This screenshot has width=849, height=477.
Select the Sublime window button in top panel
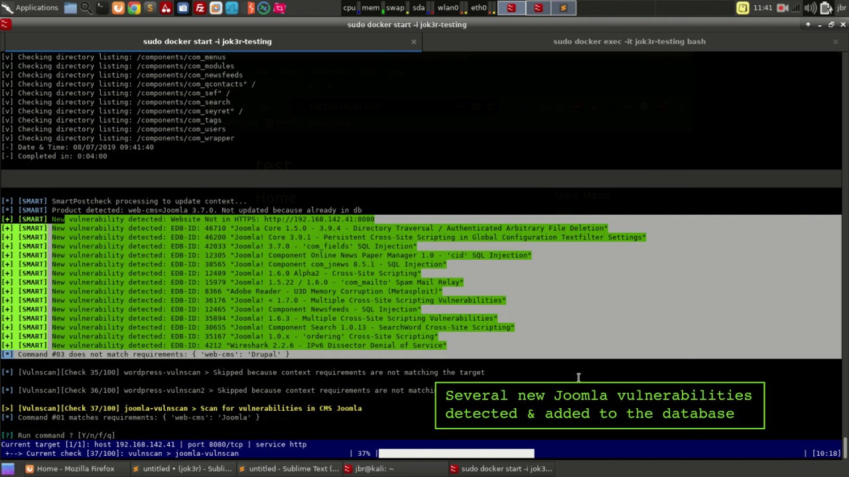[x=563, y=8]
